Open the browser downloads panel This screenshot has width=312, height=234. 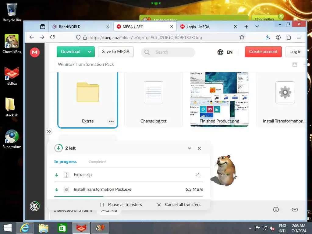coord(268,37)
